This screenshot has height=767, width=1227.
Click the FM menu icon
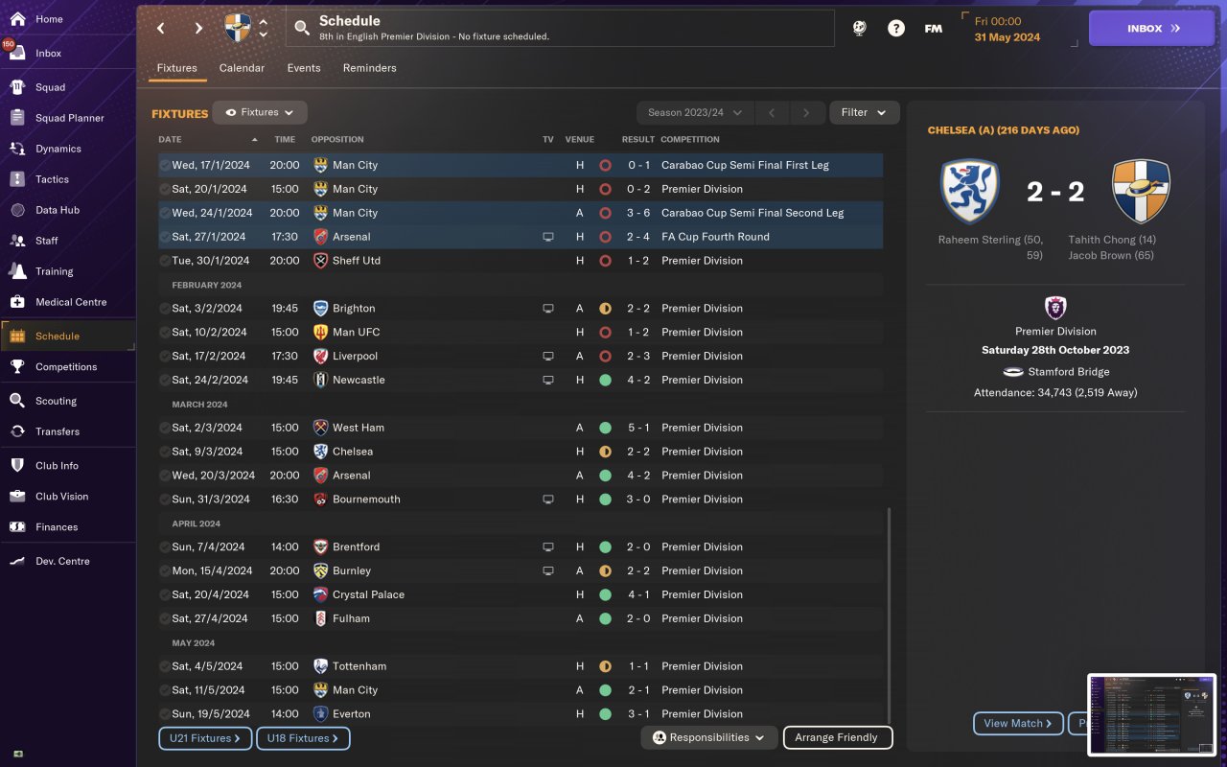tap(933, 29)
